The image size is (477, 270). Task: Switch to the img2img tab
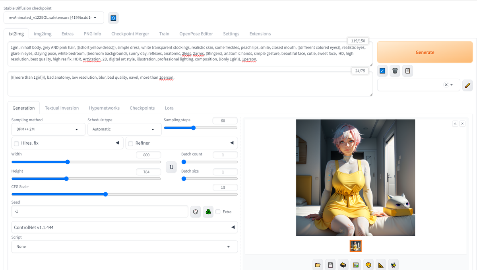[43, 34]
